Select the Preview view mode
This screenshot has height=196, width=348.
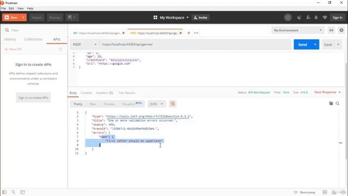coord(109,104)
